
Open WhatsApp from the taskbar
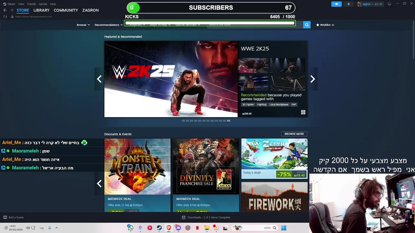[130, 228]
